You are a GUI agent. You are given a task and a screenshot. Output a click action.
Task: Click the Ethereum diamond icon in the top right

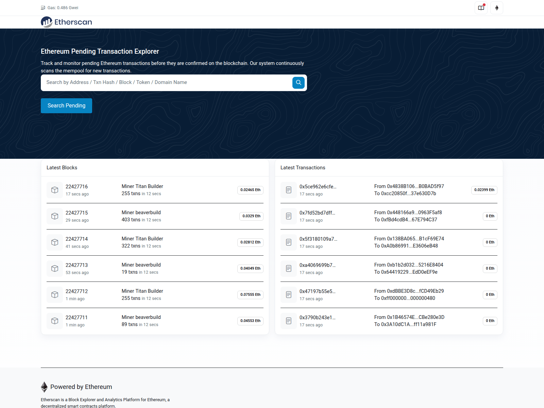(x=497, y=7)
